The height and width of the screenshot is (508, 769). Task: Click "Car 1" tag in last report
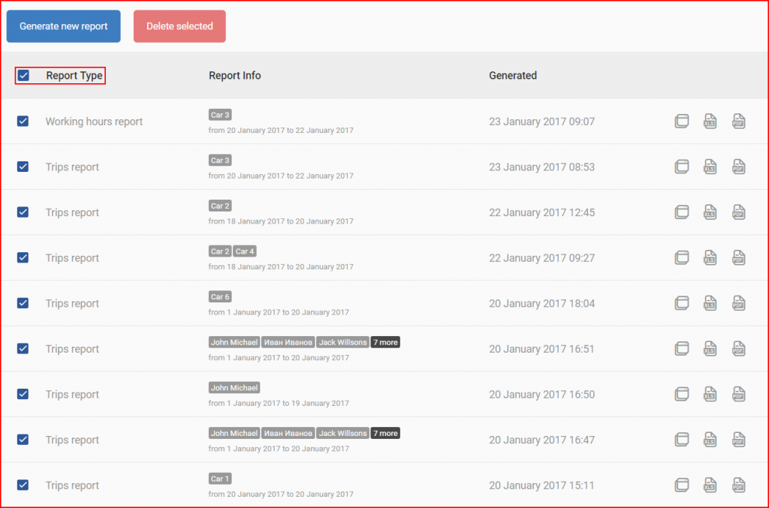pyautogui.click(x=220, y=479)
